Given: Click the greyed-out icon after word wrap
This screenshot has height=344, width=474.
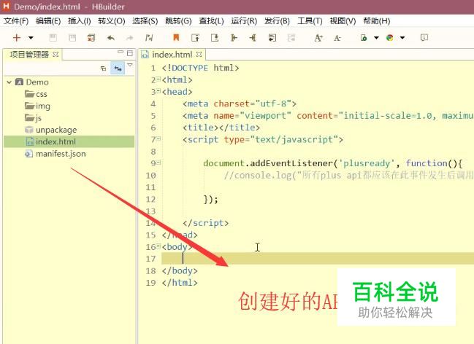Looking at the screenshot, I should (291, 38).
